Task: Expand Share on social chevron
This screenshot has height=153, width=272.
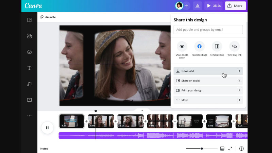Action: pos(239,81)
